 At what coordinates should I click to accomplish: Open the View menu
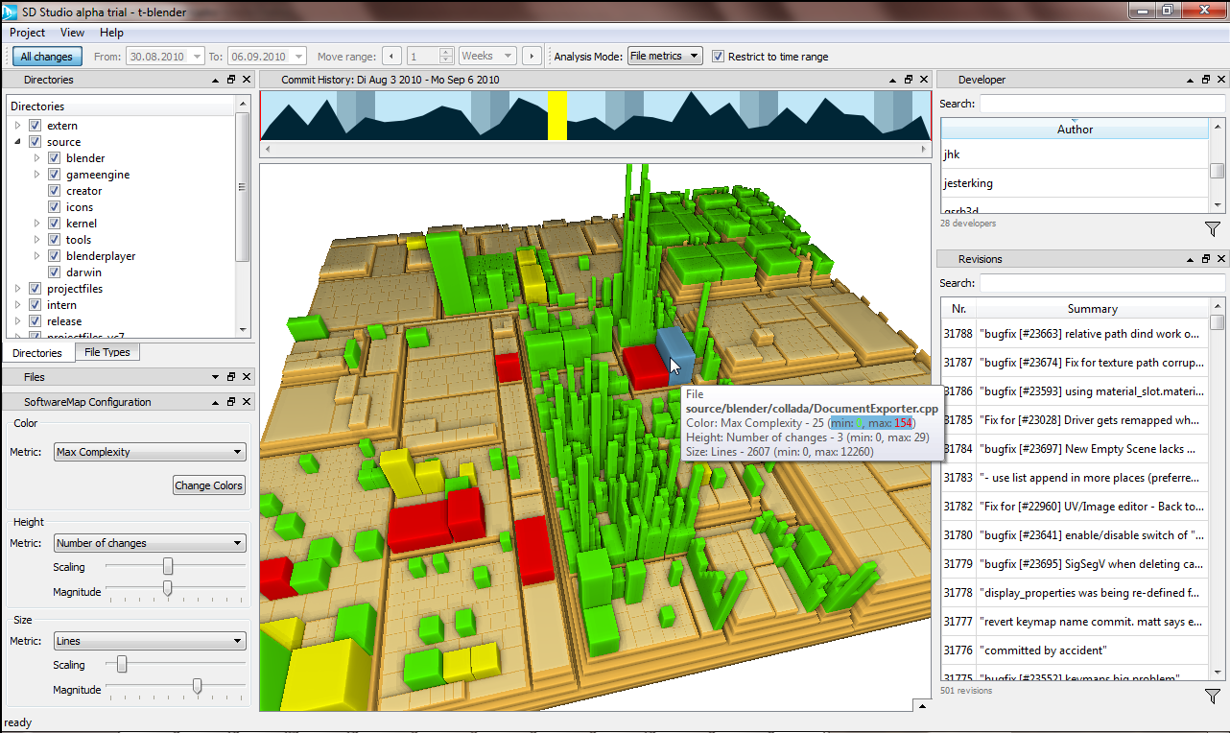pos(72,33)
